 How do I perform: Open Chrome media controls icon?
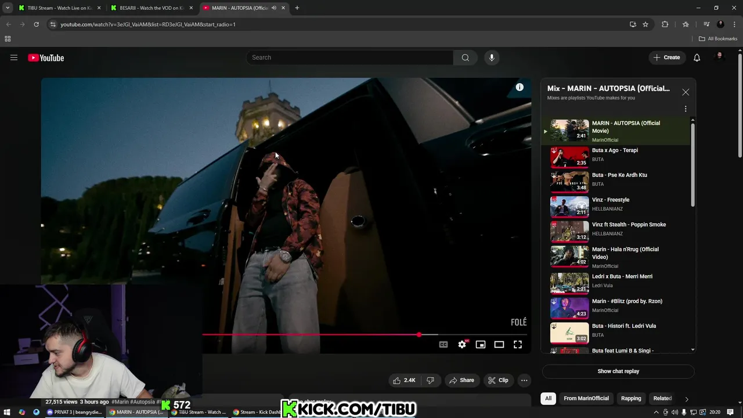(706, 24)
